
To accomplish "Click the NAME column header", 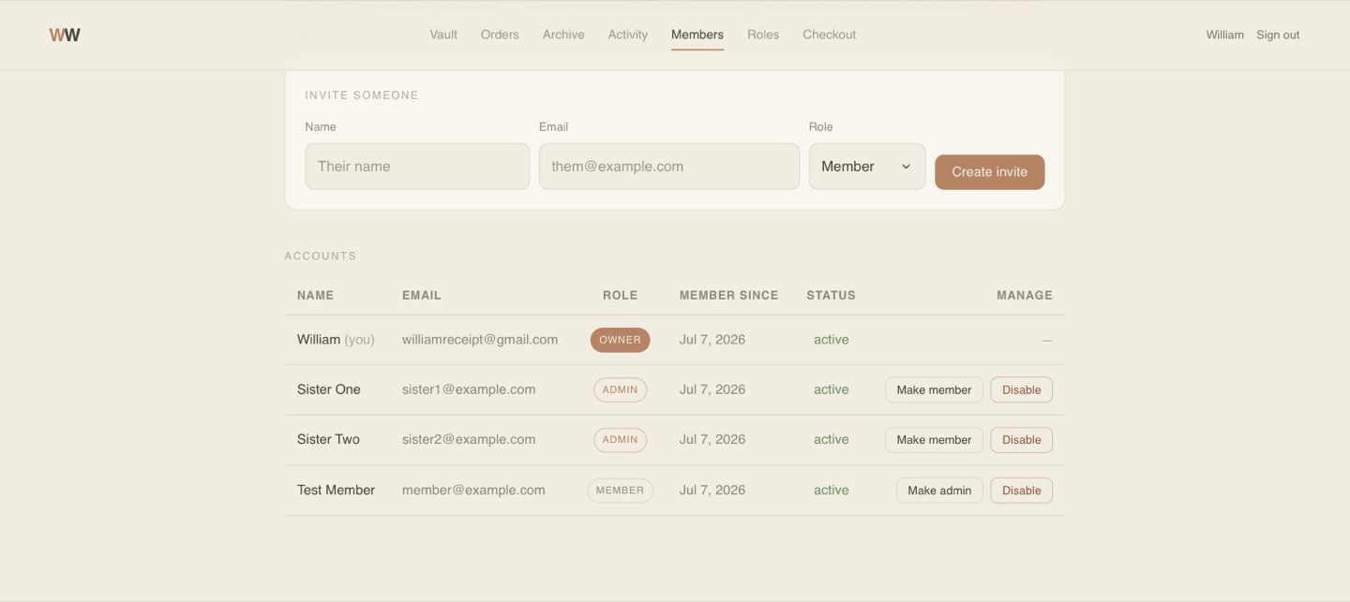I will tap(315, 295).
